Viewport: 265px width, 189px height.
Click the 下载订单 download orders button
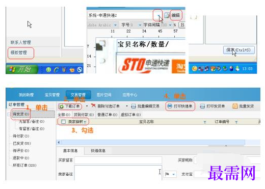(70, 106)
